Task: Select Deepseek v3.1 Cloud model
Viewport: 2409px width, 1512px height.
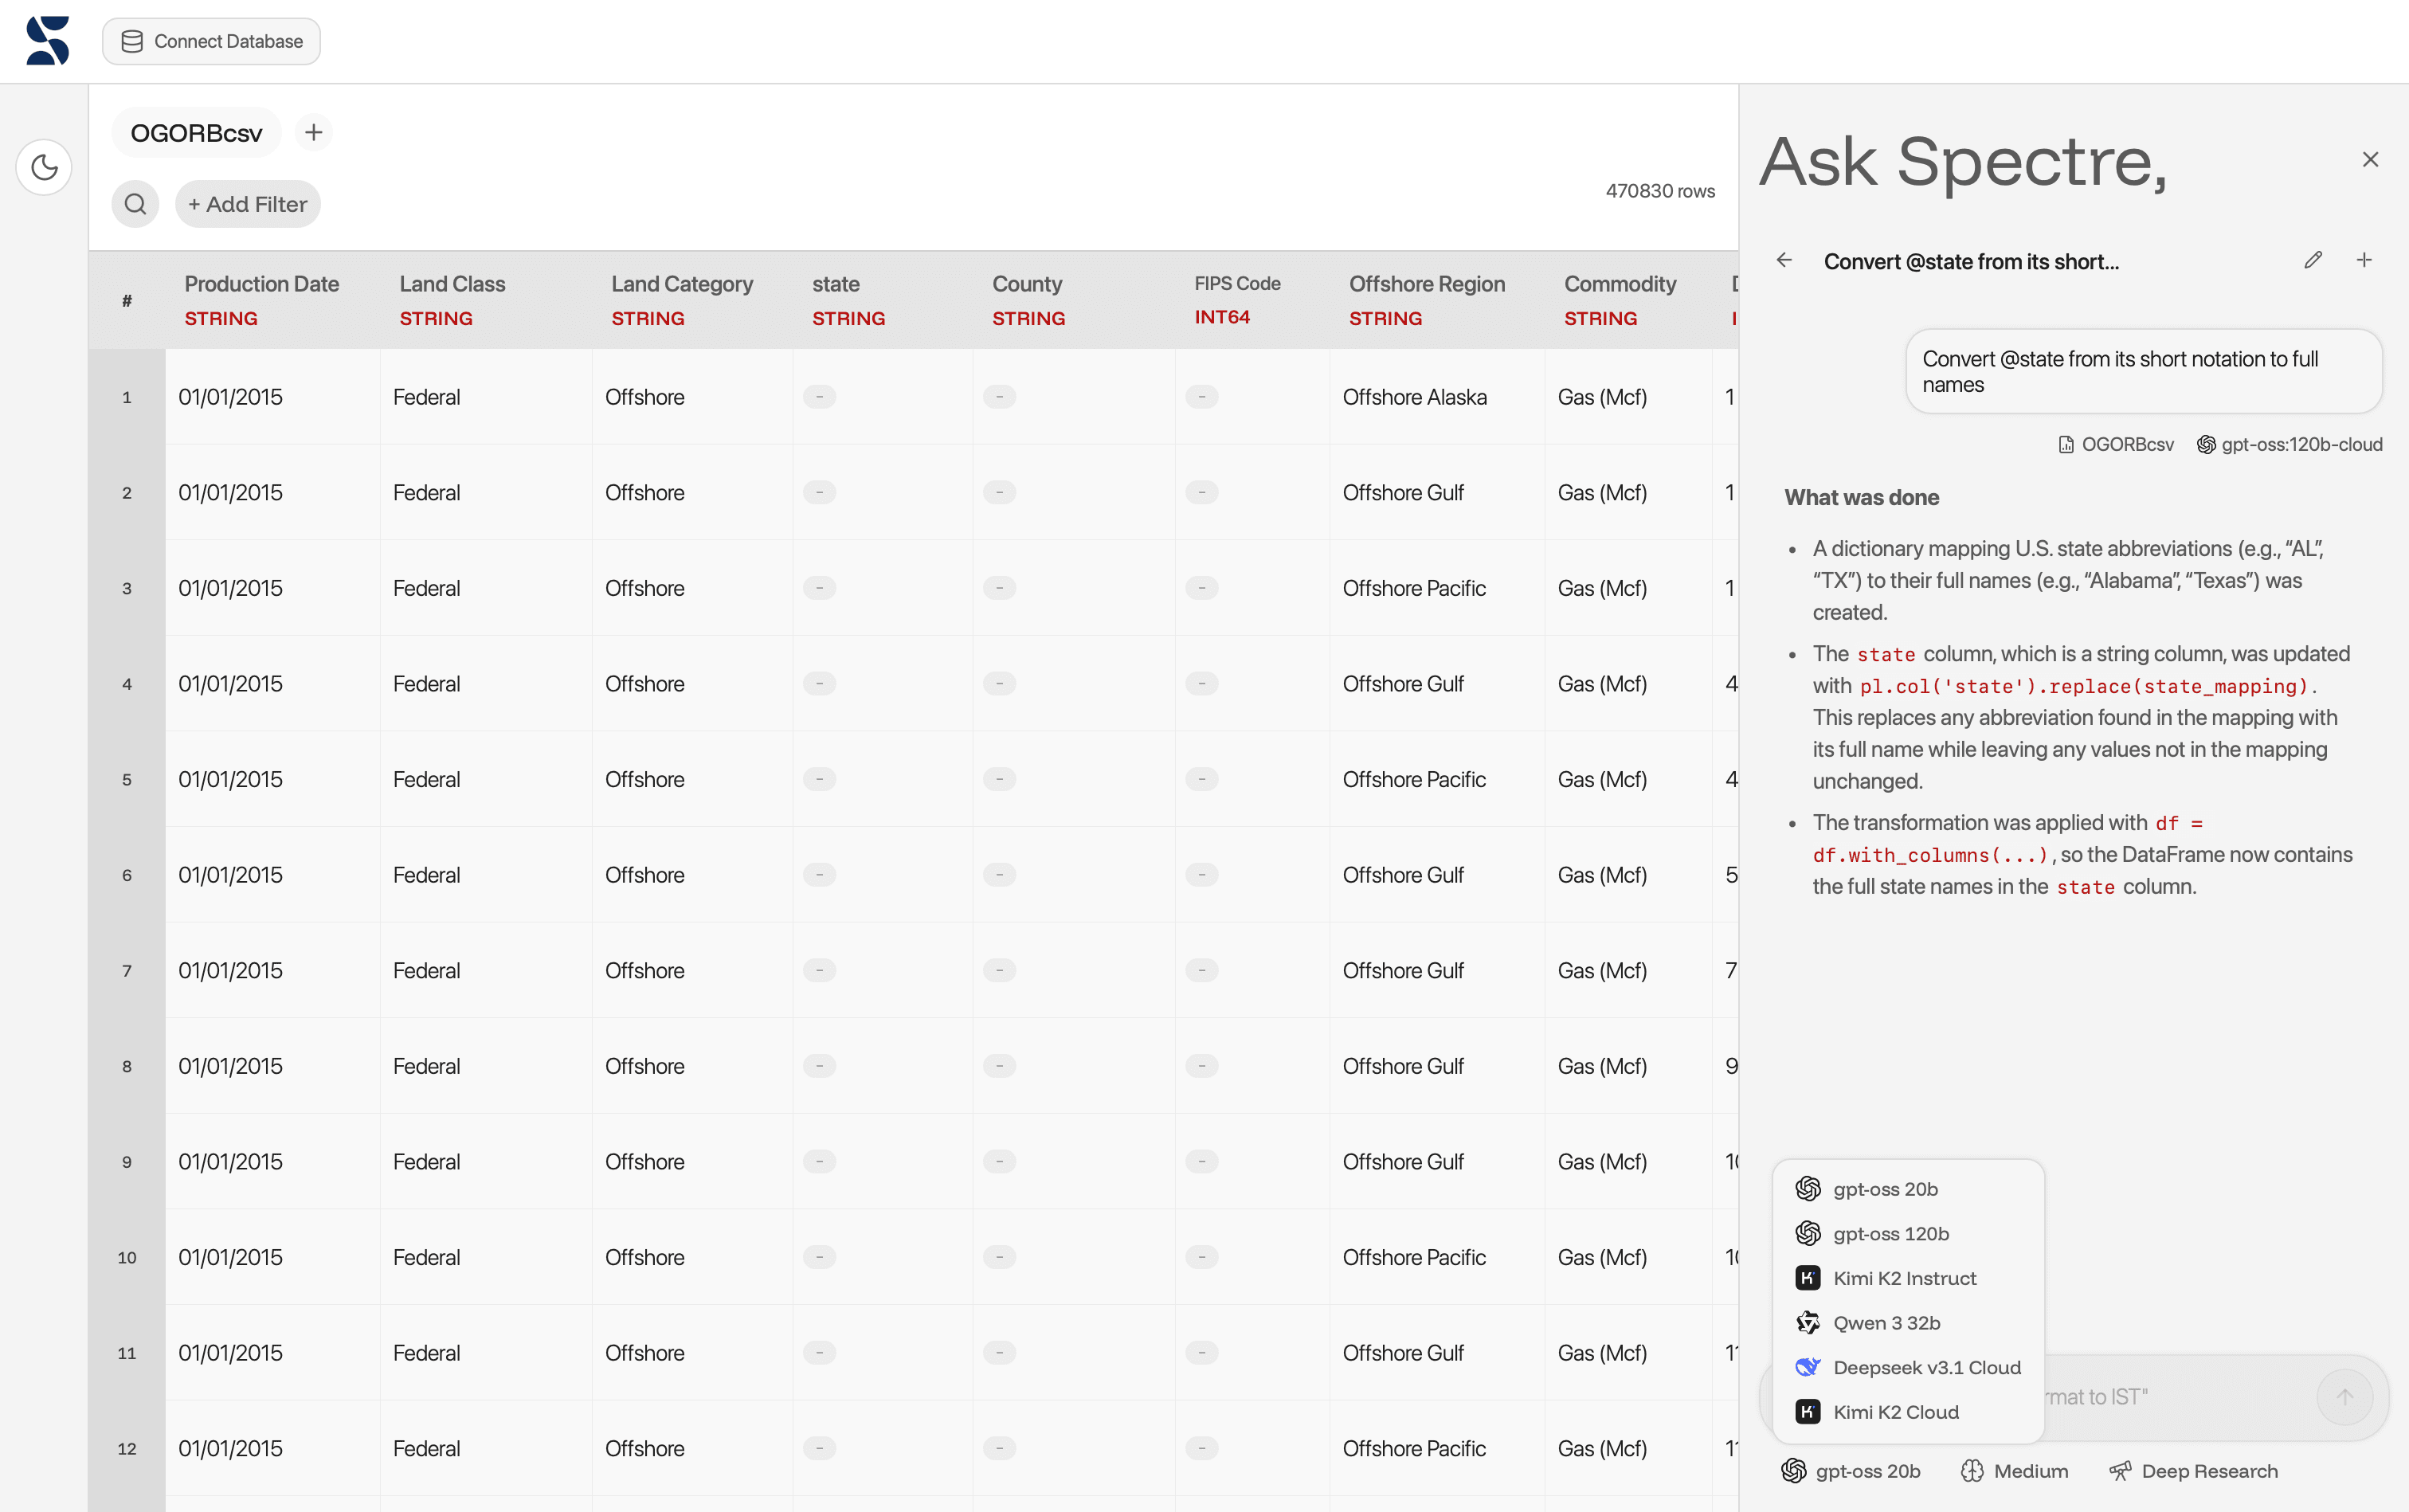Action: click(1925, 1367)
